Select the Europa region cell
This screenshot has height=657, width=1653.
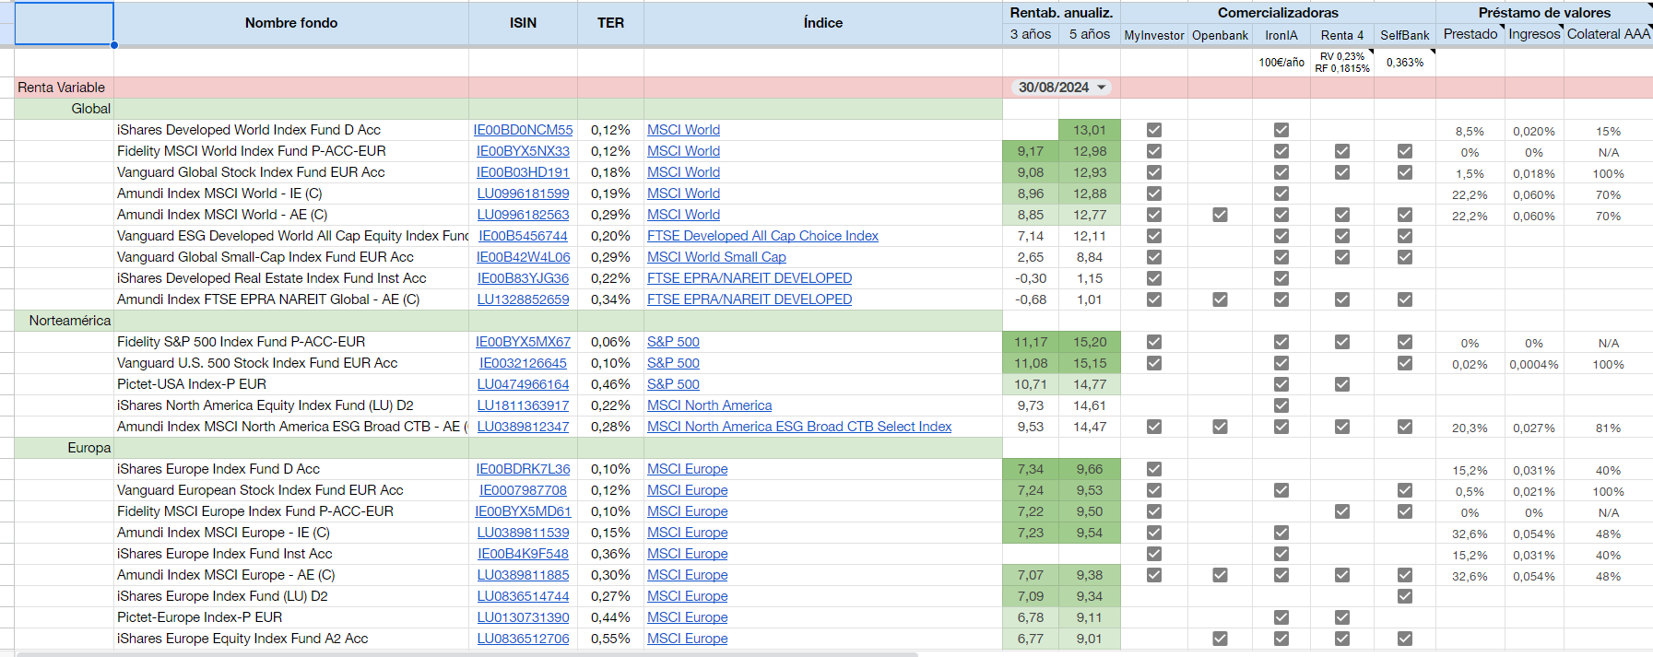64,448
